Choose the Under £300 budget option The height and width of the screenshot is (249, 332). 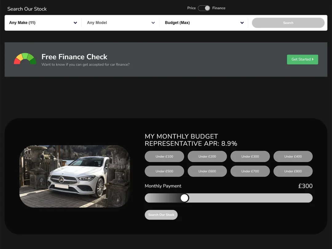[x=250, y=156]
